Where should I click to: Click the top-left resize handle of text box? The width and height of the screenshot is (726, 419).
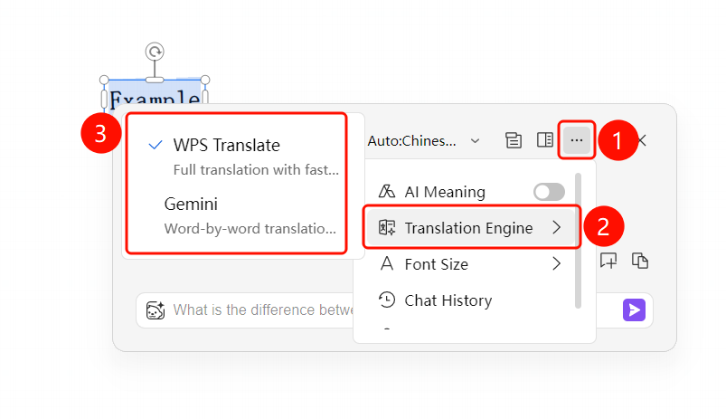pyautogui.click(x=104, y=81)
